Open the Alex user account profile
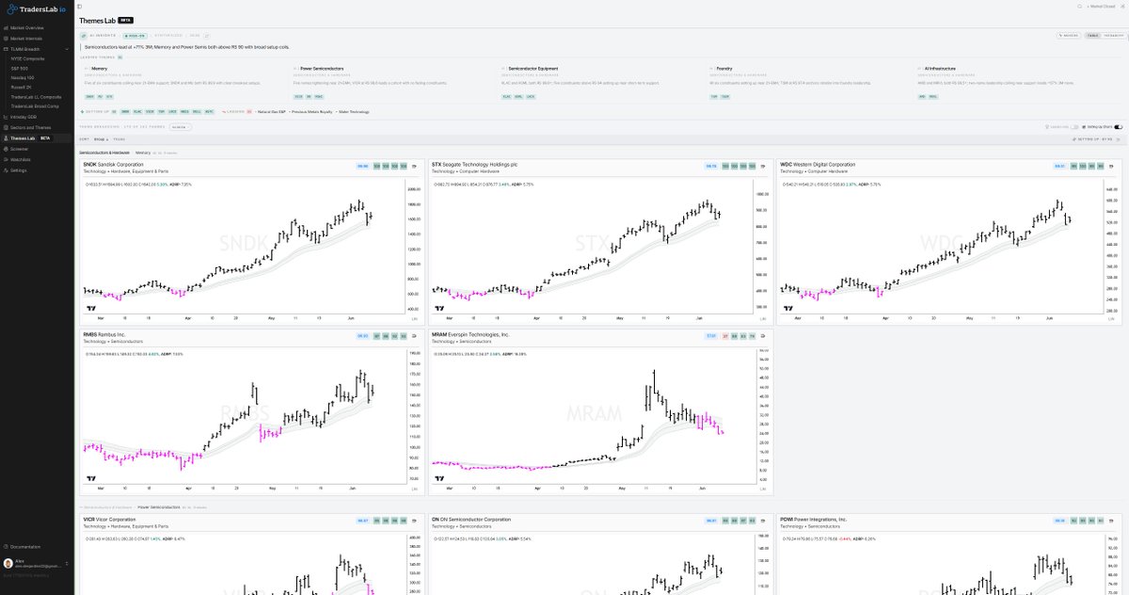The height and width of the screenshot is (595, 1129). point(36,563)
